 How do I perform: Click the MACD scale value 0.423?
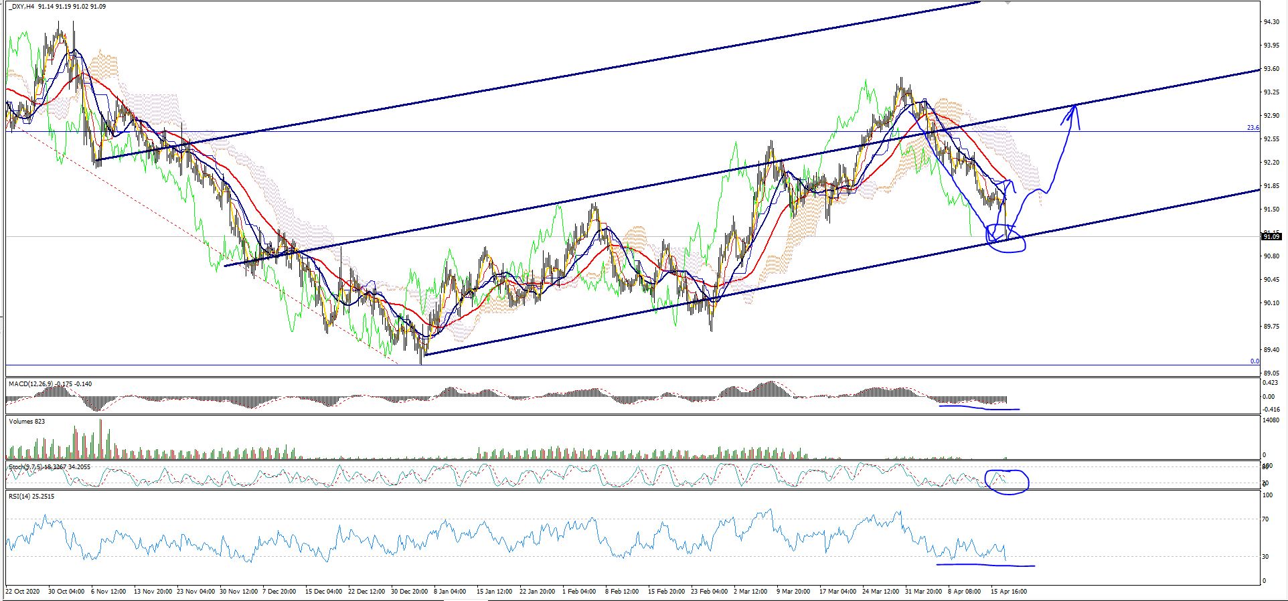pos(1270,384)
